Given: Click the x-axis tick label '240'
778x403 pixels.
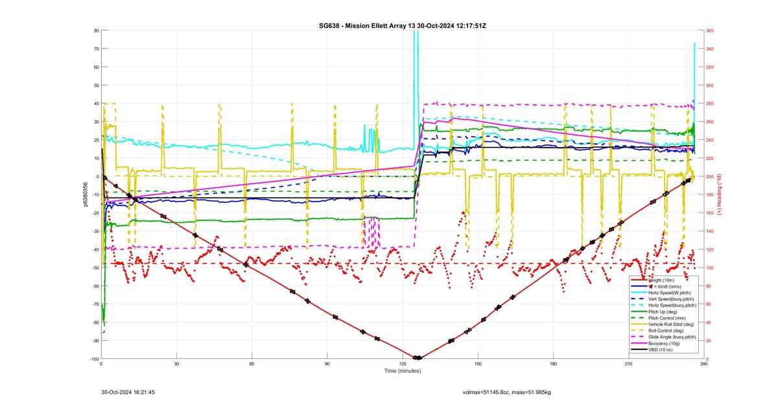Looking at the screenshot, I should point(703,363).
